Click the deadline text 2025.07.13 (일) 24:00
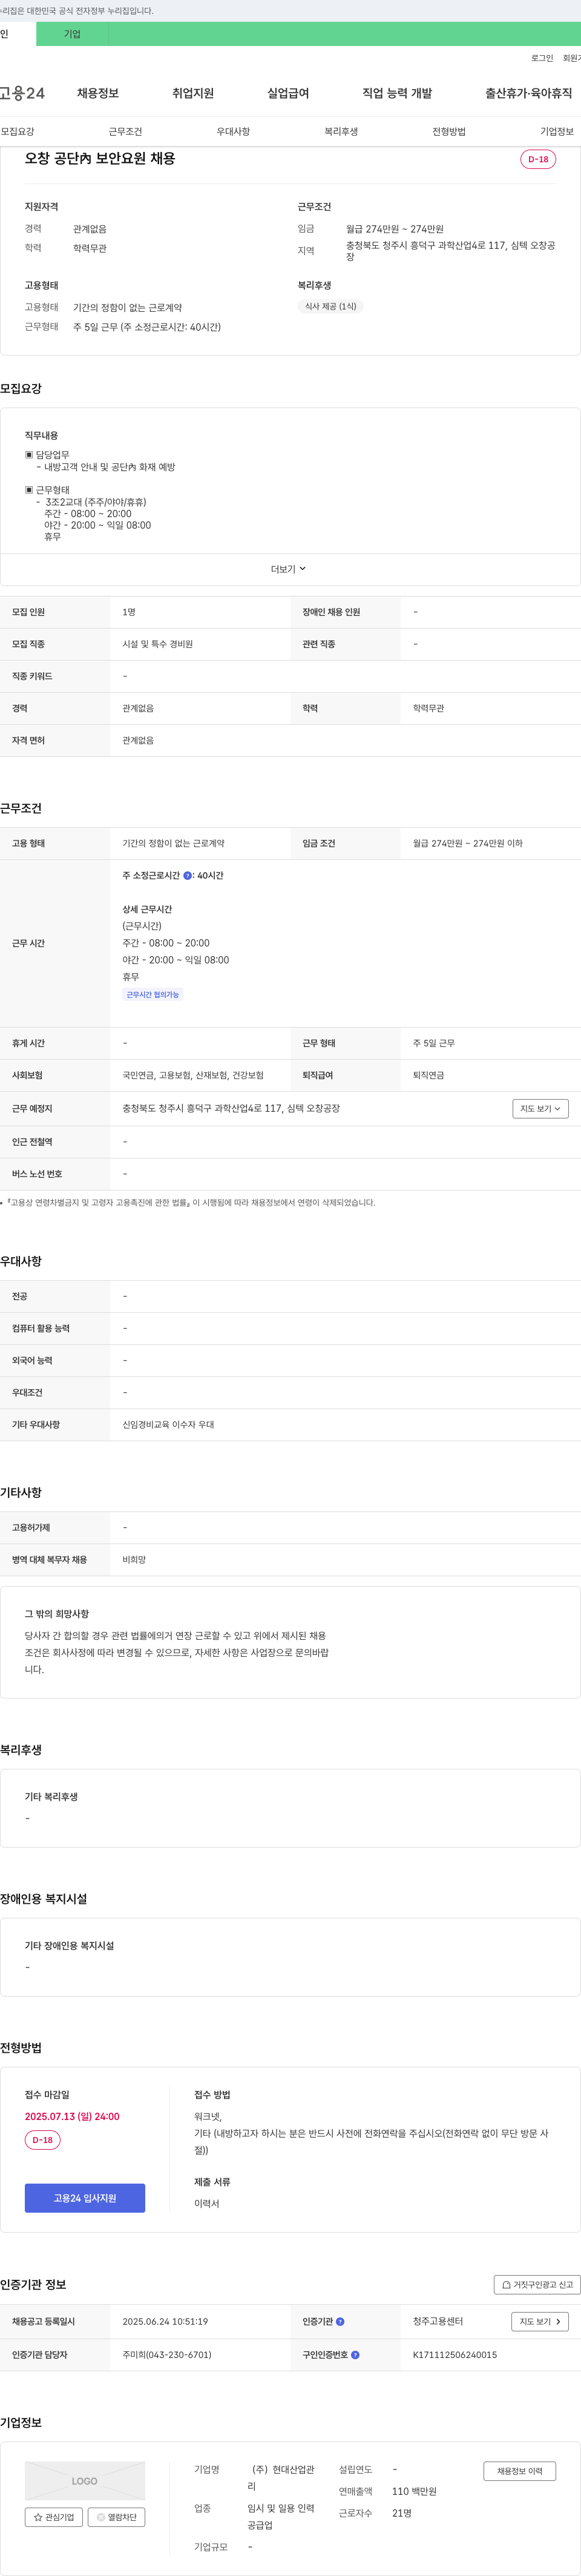581x2576 pixels. [72, 2116]
